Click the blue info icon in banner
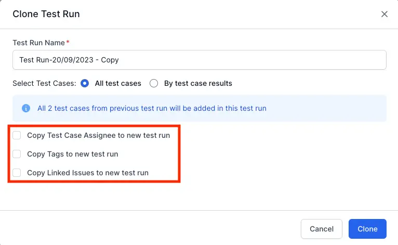 click(x=25, y=108)
